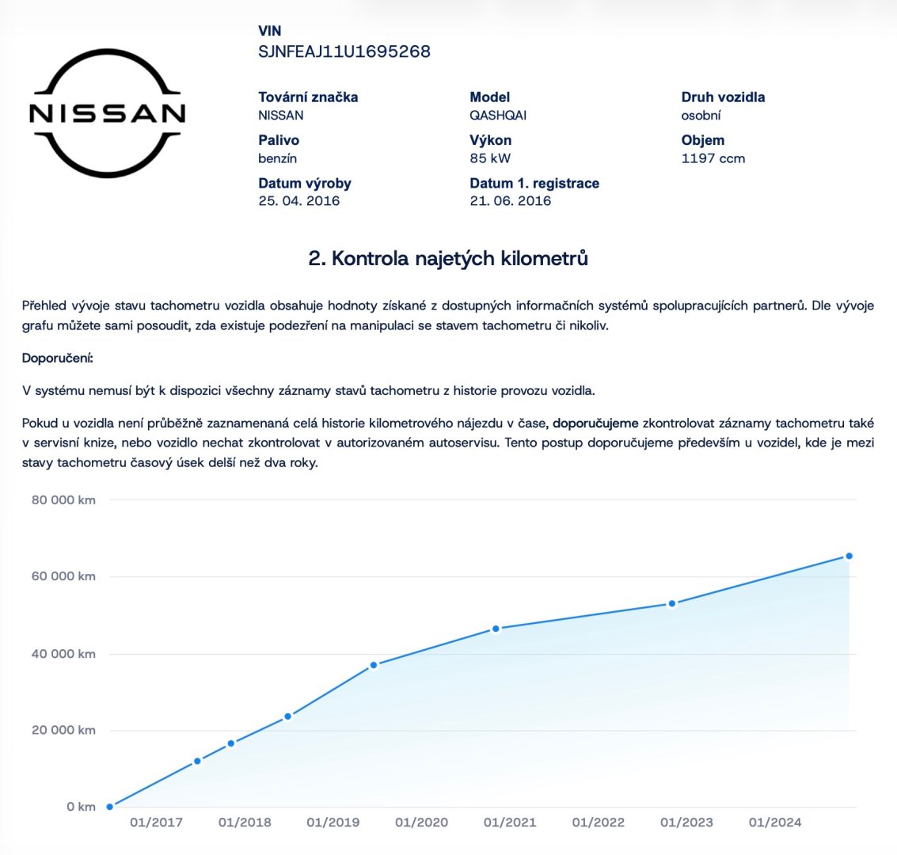The width and height of the screenshot is (897, 855).
Task: Click the Nissan logo
Action: point(107,113)
